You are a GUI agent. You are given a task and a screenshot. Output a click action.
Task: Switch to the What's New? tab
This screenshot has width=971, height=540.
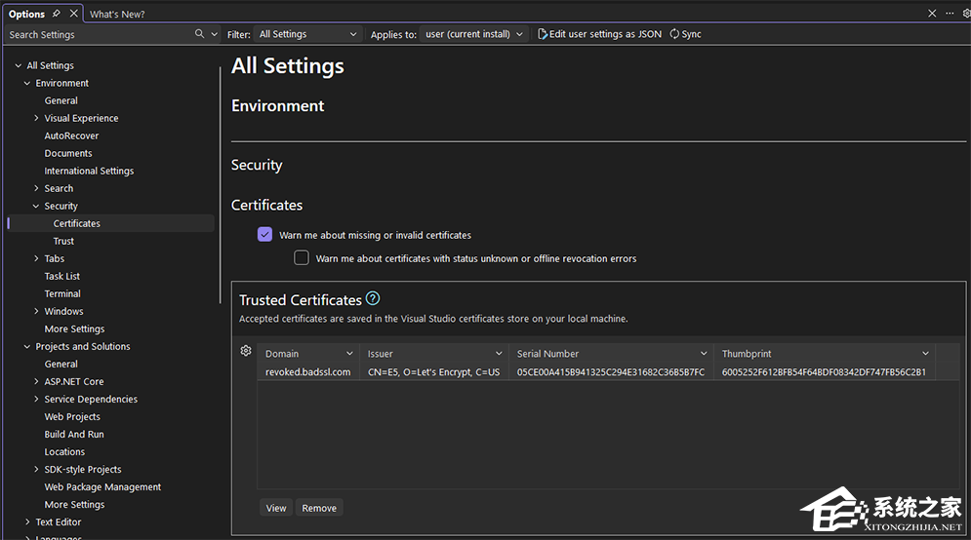[x=117, y=15]
